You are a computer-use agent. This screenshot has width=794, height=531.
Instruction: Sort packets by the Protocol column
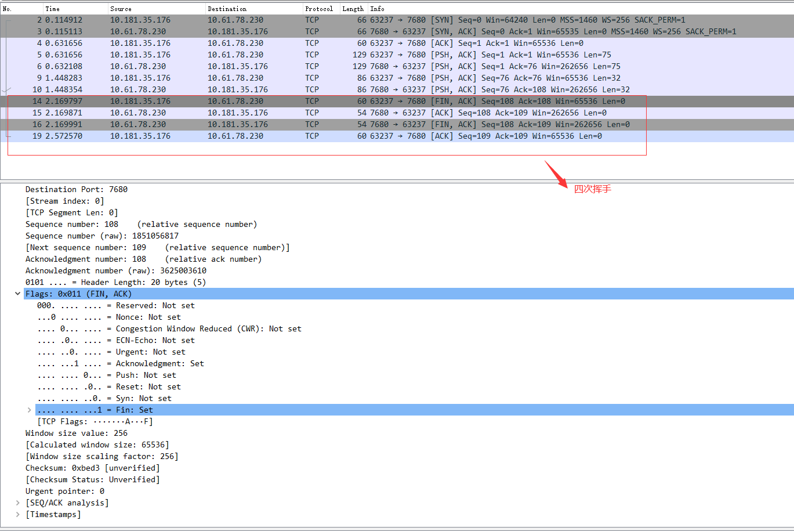319,8
